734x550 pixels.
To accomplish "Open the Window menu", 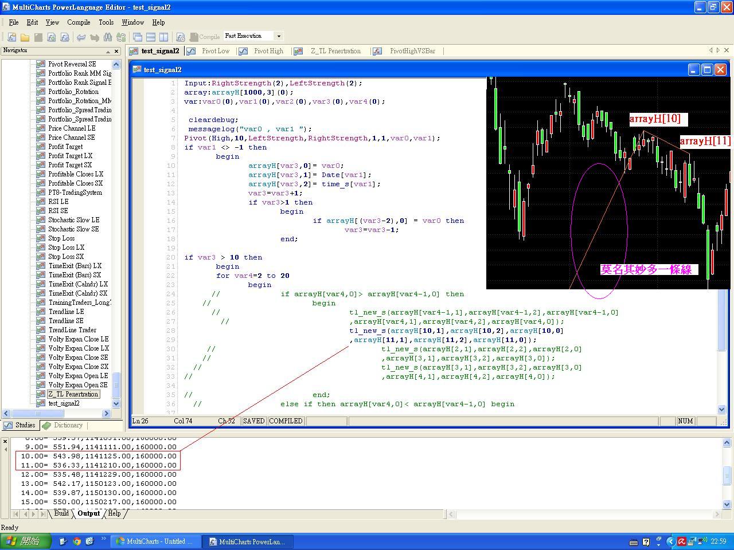I will coord(132,22).
